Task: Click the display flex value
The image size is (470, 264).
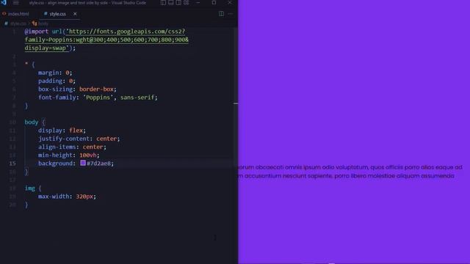Action: pyautogui.click(x=76, y=131)
